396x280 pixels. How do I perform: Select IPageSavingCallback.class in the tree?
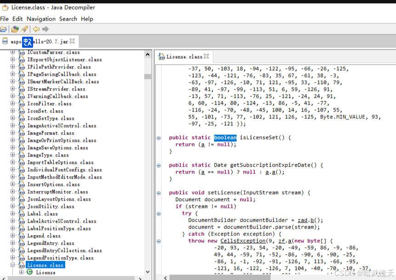click(x=62, y=74)
